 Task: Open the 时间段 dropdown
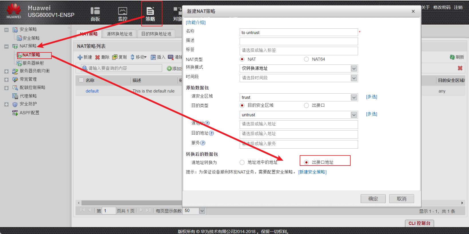tap(354, 78)
